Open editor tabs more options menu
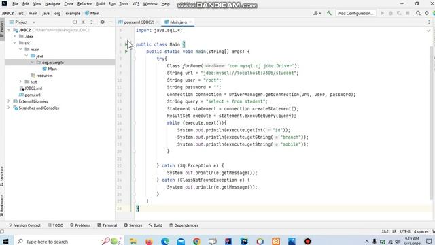Image resolution: width=435 pixels, height=245 pixels. [429, 22]
